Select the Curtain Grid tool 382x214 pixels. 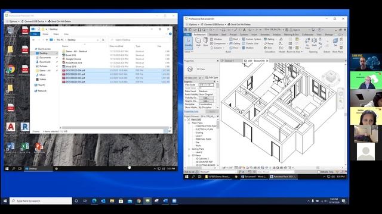pos(250,43)
